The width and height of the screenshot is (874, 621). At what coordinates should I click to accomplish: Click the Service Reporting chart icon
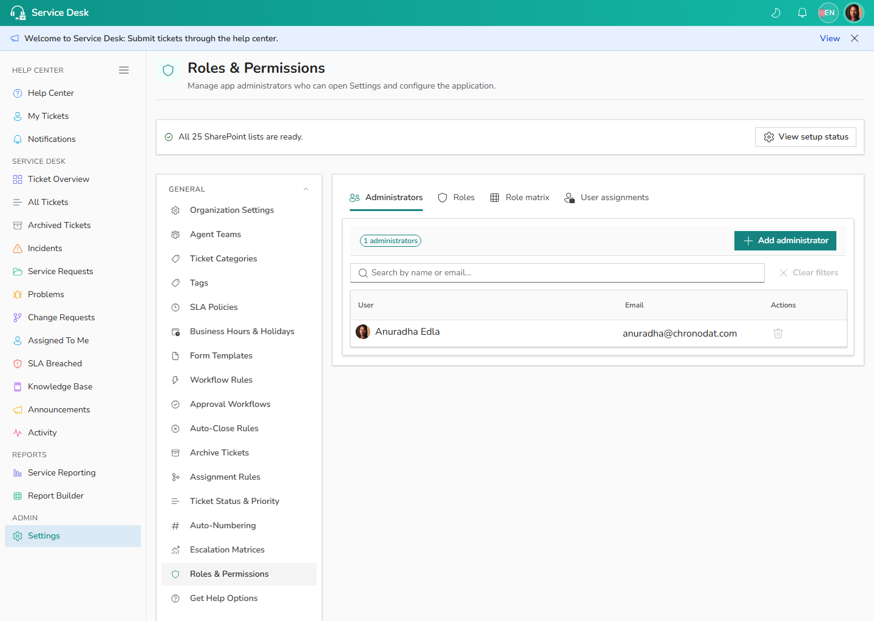pyautogui.click(x=18, y=472)
